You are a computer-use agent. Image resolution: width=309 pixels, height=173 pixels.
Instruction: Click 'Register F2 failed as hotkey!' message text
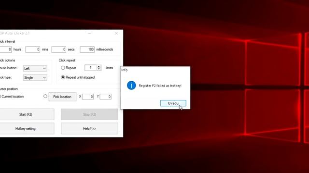[x=160, y=86]
